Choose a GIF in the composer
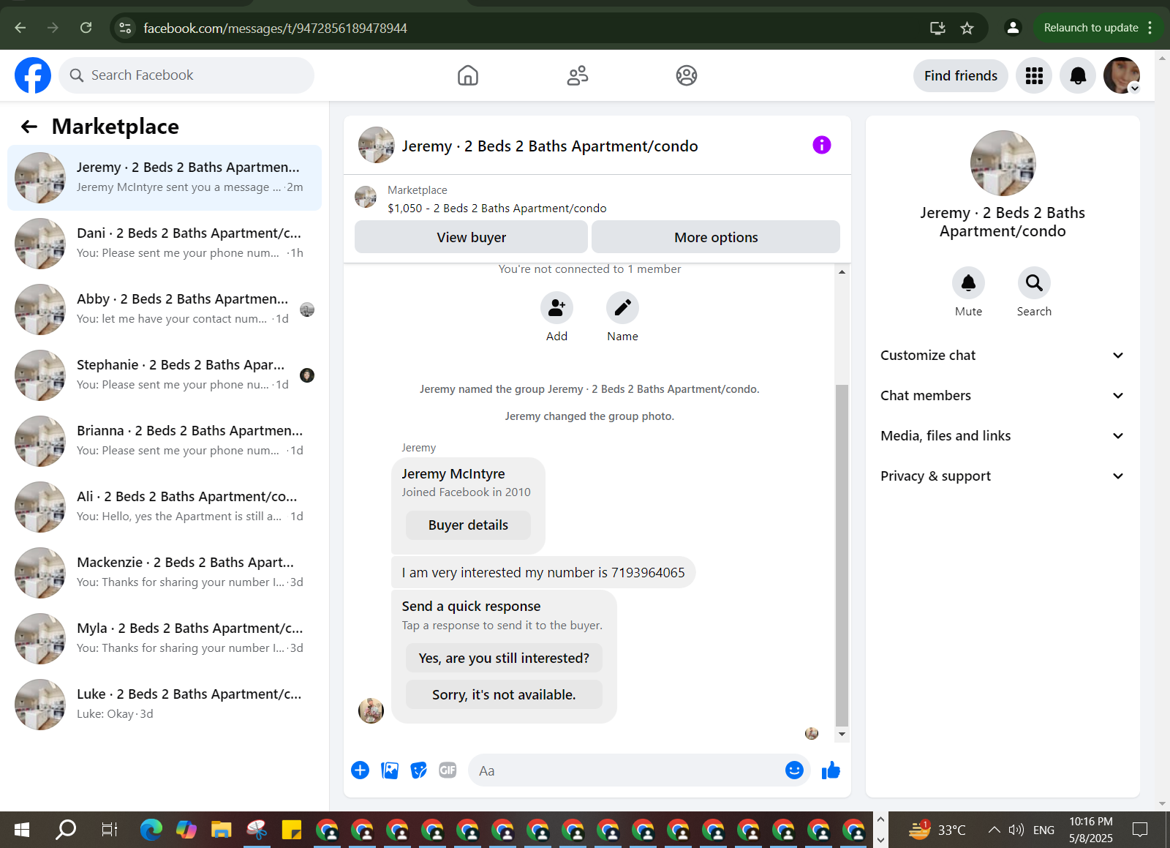This screenshot has height=848, width=1170. coord(448,770)
